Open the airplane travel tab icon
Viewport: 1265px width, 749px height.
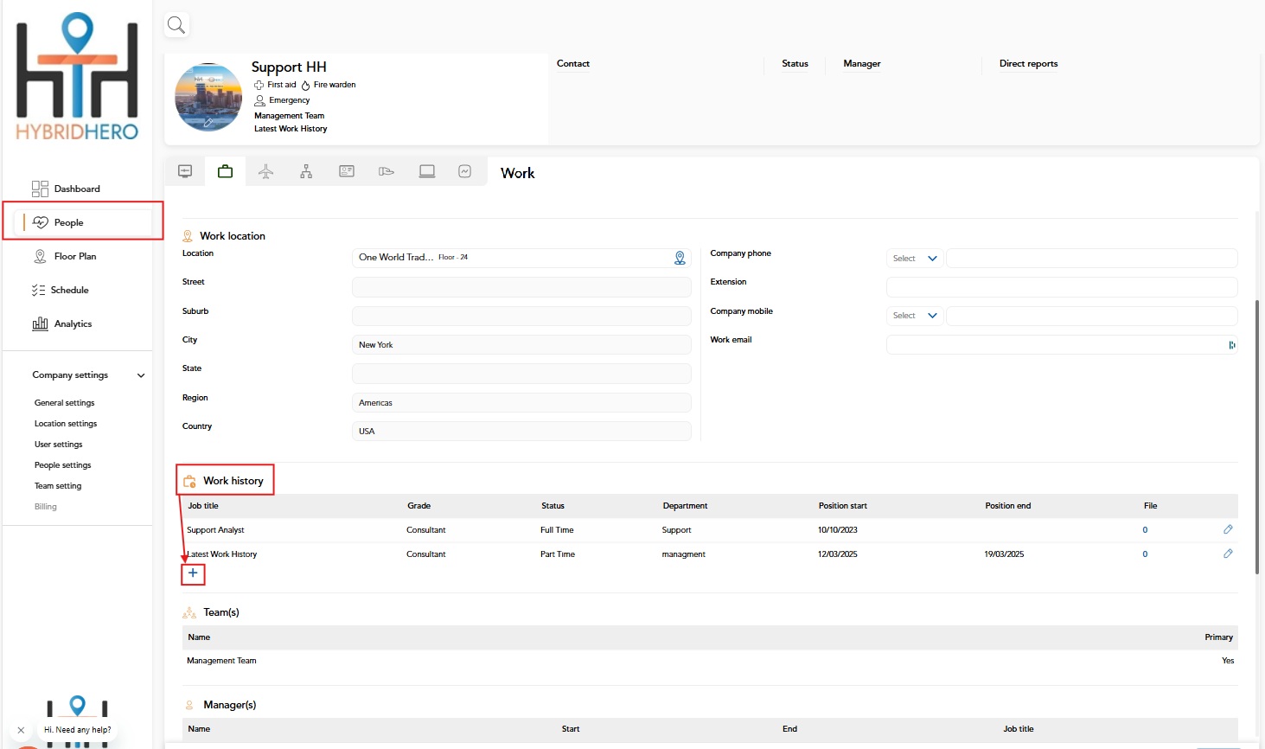click(x=265, y=171)
